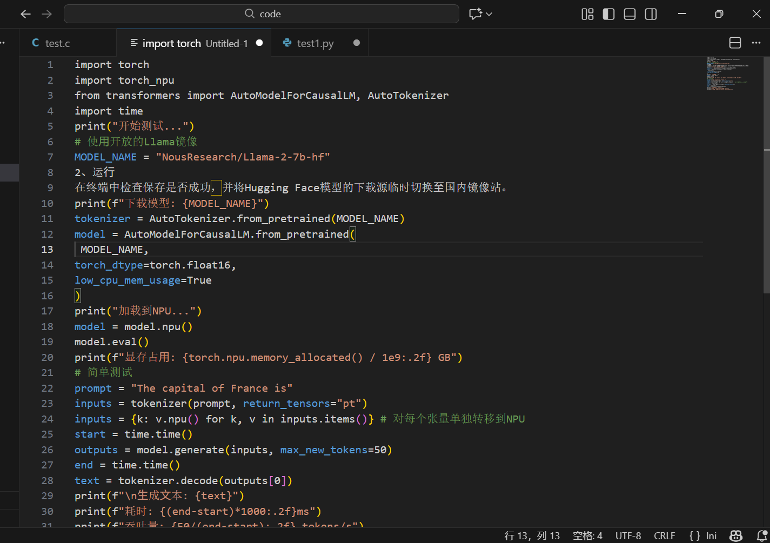Screen dimensions: 770x543
Task: Open cursor position '行 13, 列 13' in status bar
Action: (x=532, y=535)
